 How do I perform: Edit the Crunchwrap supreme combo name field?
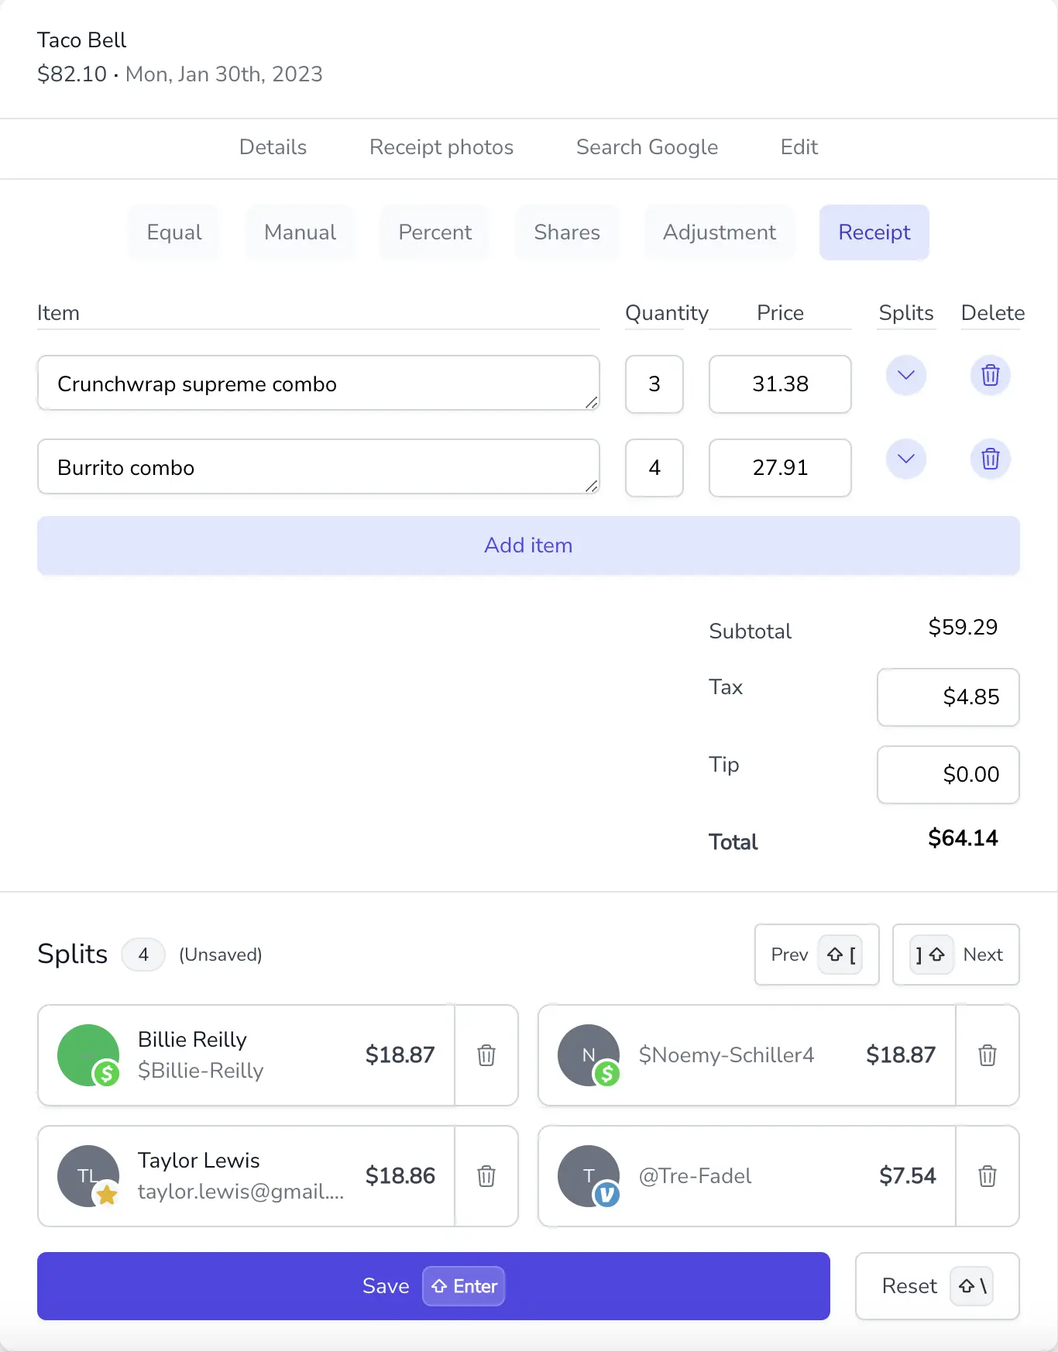click(x=318, y=384)
